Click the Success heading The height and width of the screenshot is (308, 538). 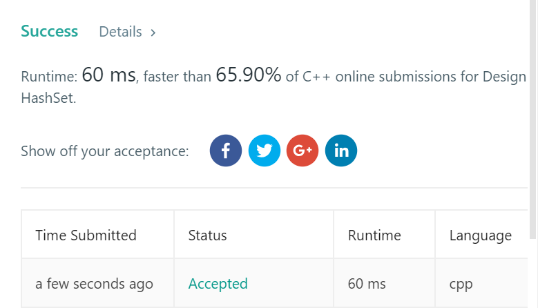pyautogui.click(x=50, y=31)
